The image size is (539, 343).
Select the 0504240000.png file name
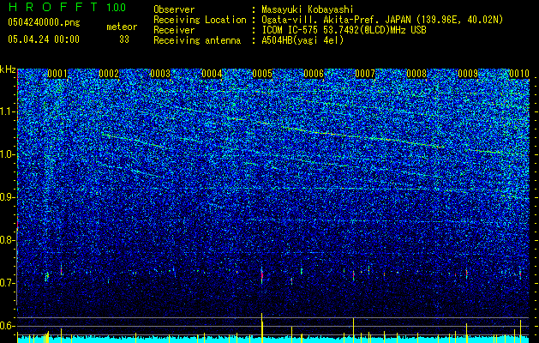point(44,22)
